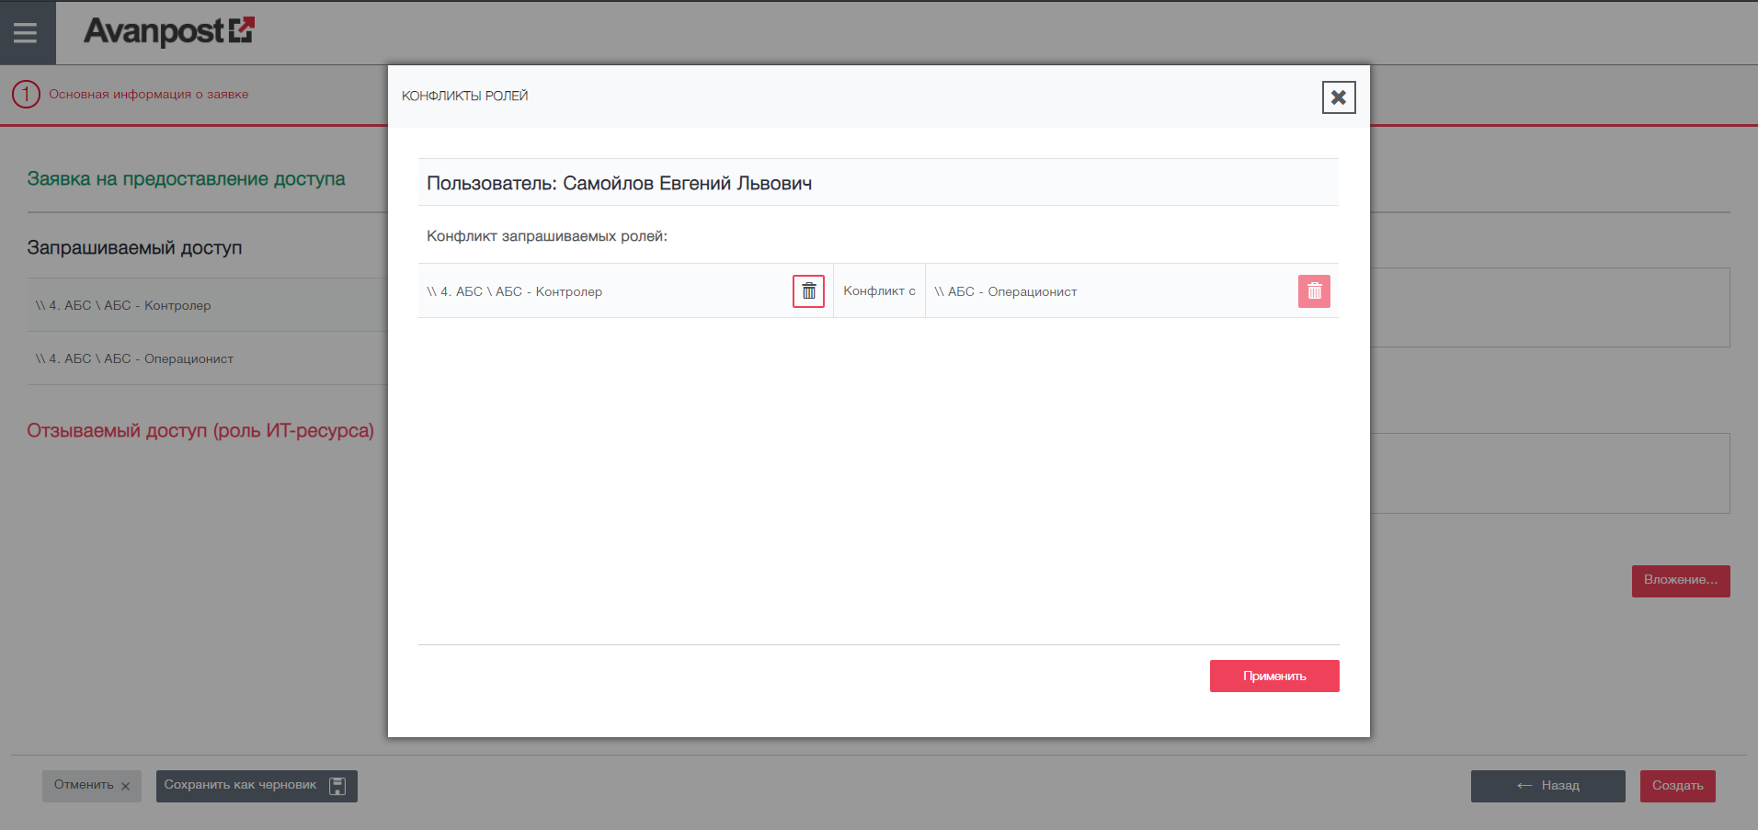Save the request as draft
Image resolution: width=1758 pixels, height=830 pixels.
pyautogui.click(x=257, y=786)
